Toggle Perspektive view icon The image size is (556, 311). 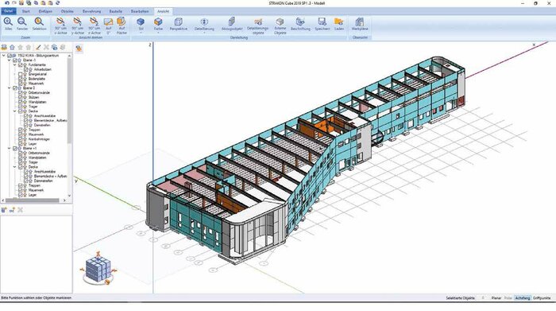[x=179, y=21]
